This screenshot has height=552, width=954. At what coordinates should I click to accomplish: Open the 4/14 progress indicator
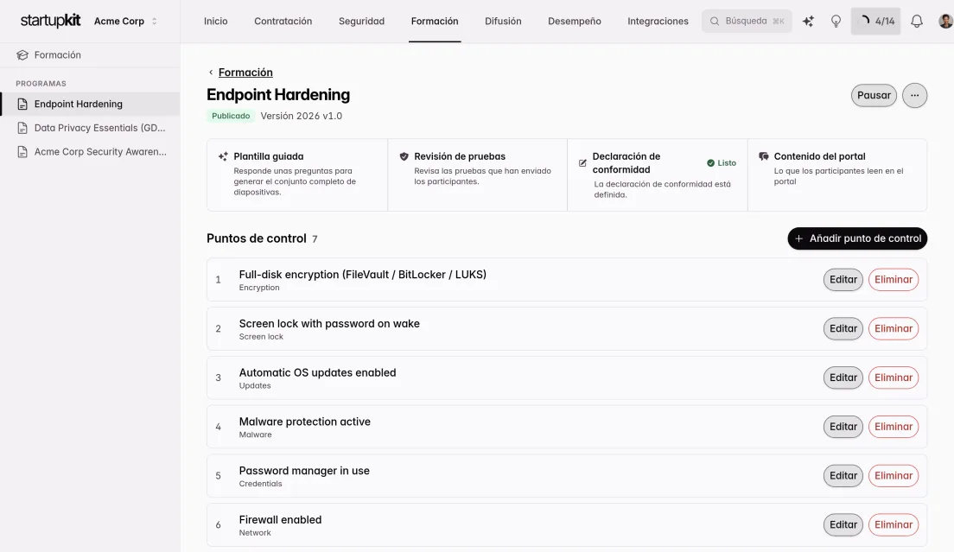pyautogui.click(x=875, y=22)
